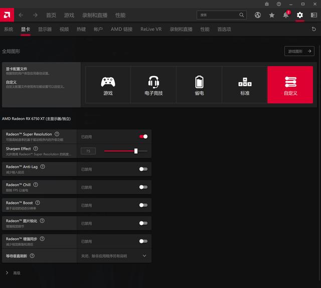
Task: Open settings gear icon
Action: point(300,15)
